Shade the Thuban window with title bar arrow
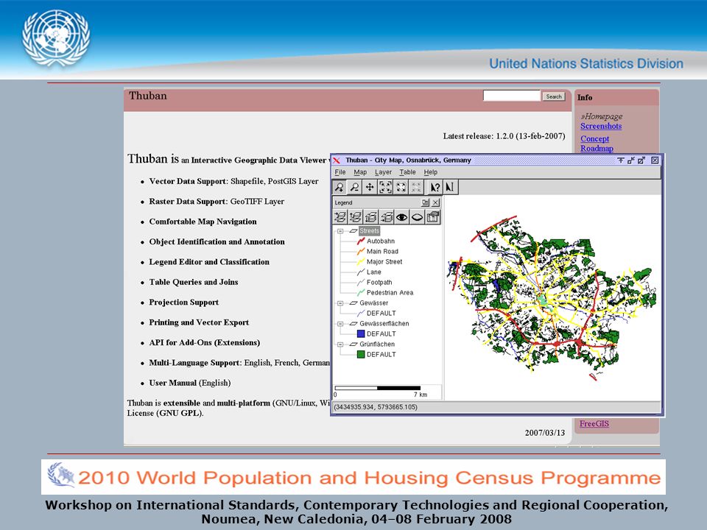This screenshot has height=530, width=707. click(620, 160)
